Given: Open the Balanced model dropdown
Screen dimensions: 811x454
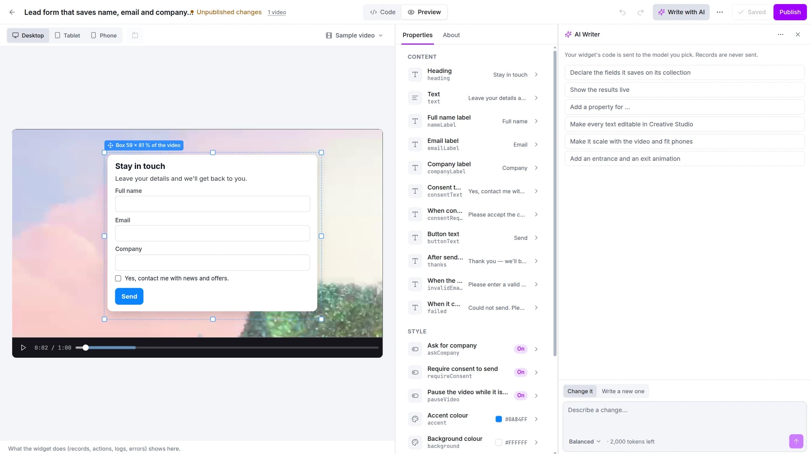Looking at the screenshot, I should pos(584,442).
